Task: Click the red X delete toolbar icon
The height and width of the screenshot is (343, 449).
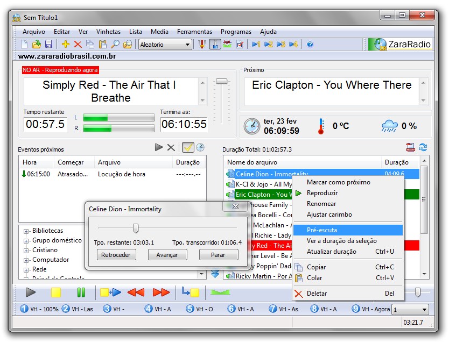Action: point(78,45)
